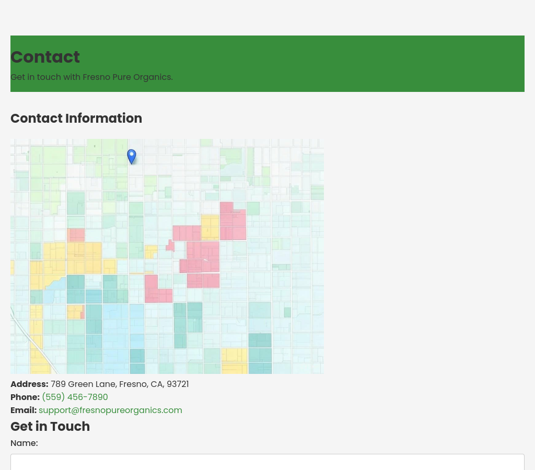Click the blue location pin on the map
Viewport: 535px width, 470px height.
[132, 156]
